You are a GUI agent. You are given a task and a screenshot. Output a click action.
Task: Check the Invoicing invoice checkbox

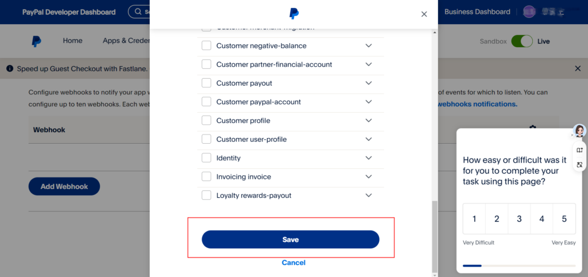click(207, 177)
